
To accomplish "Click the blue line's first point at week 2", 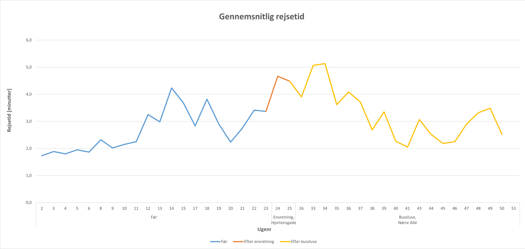I will tap(42, 156).
